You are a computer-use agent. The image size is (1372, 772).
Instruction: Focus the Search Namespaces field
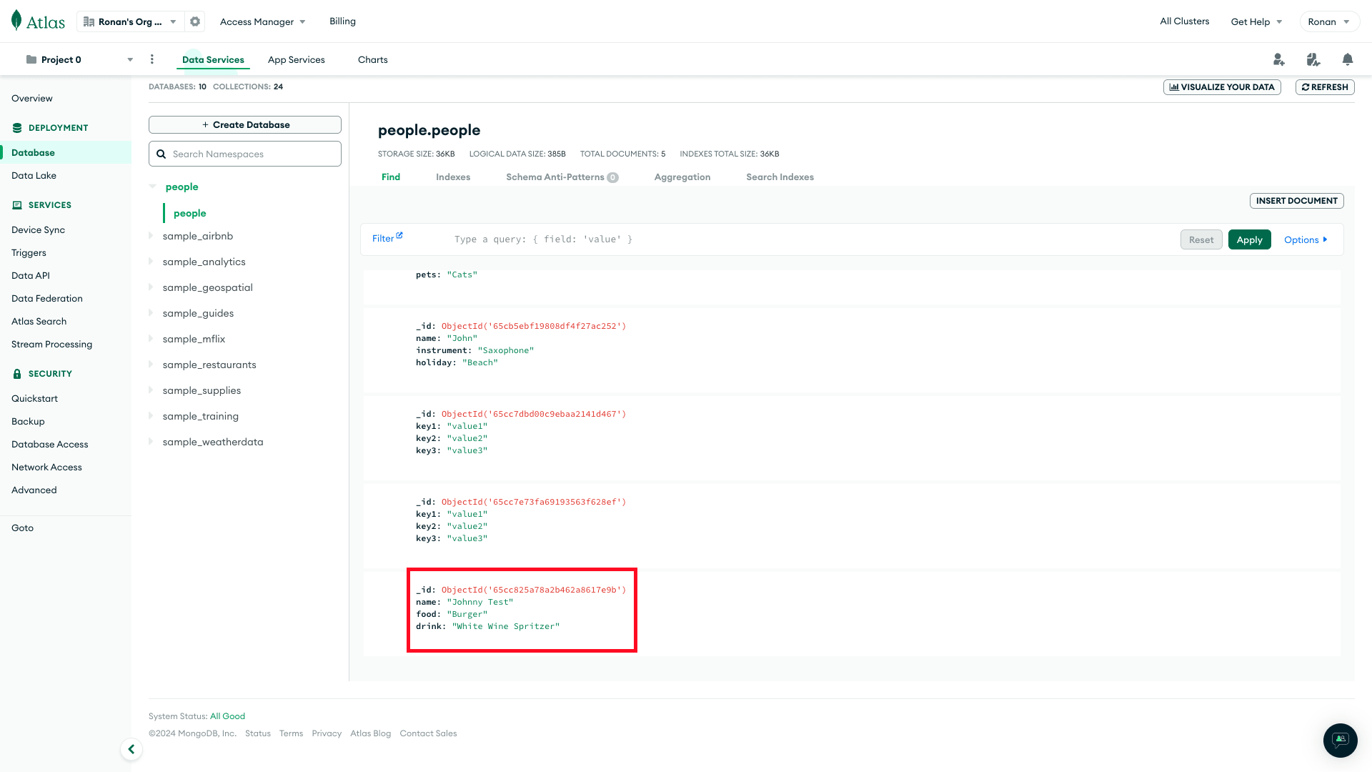(x=245, y=154)
